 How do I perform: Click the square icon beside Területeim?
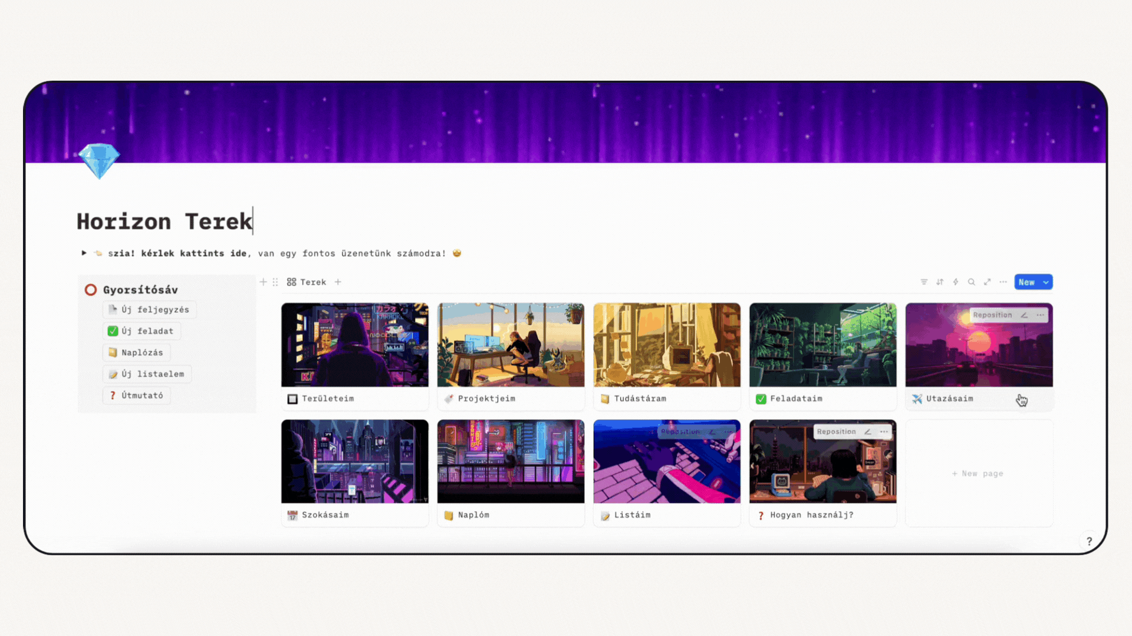point(292,399)
